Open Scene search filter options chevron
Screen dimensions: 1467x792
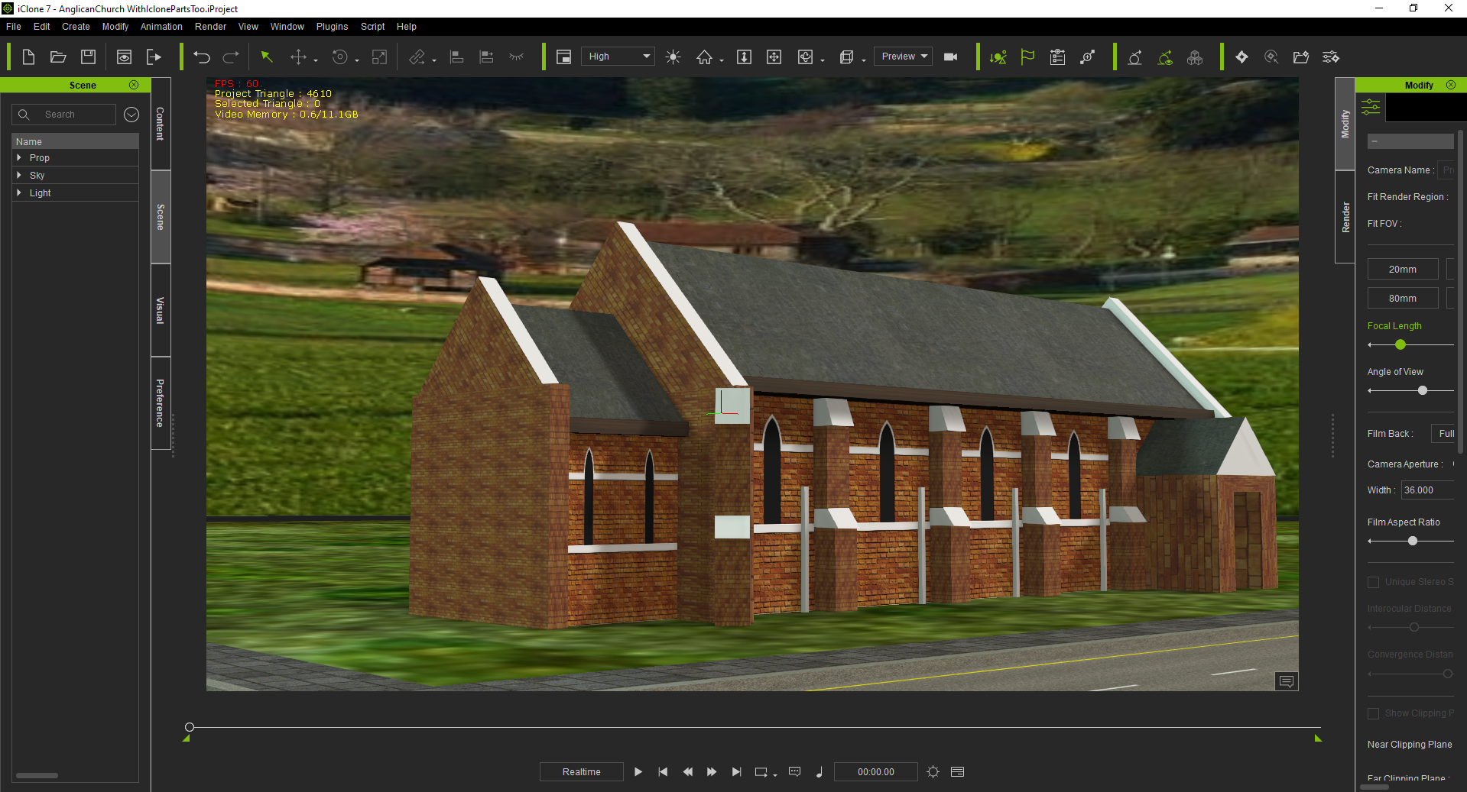tap(131, 114)
